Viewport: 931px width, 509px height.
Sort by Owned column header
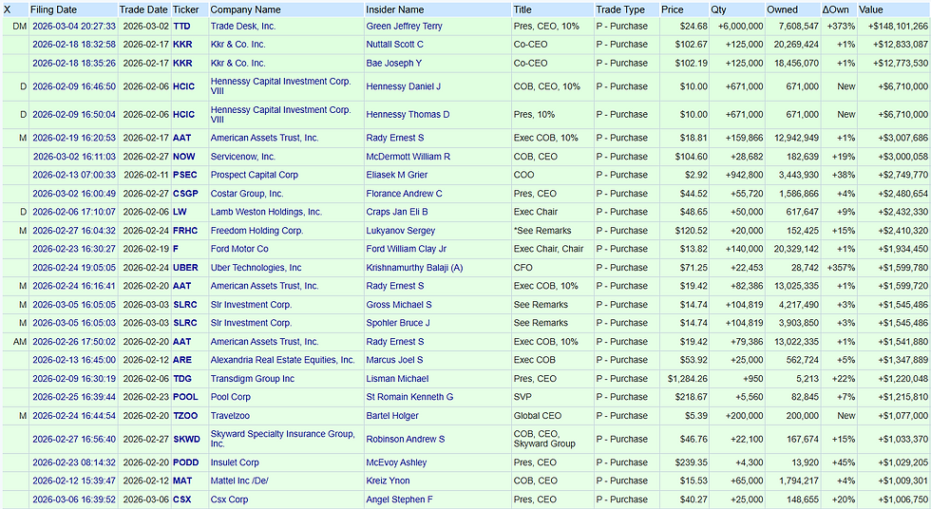tap(782, 9)
